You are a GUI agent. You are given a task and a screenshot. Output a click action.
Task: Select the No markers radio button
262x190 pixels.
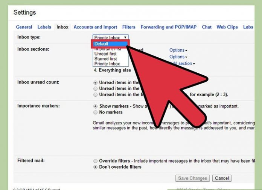(x=96, y=112)
